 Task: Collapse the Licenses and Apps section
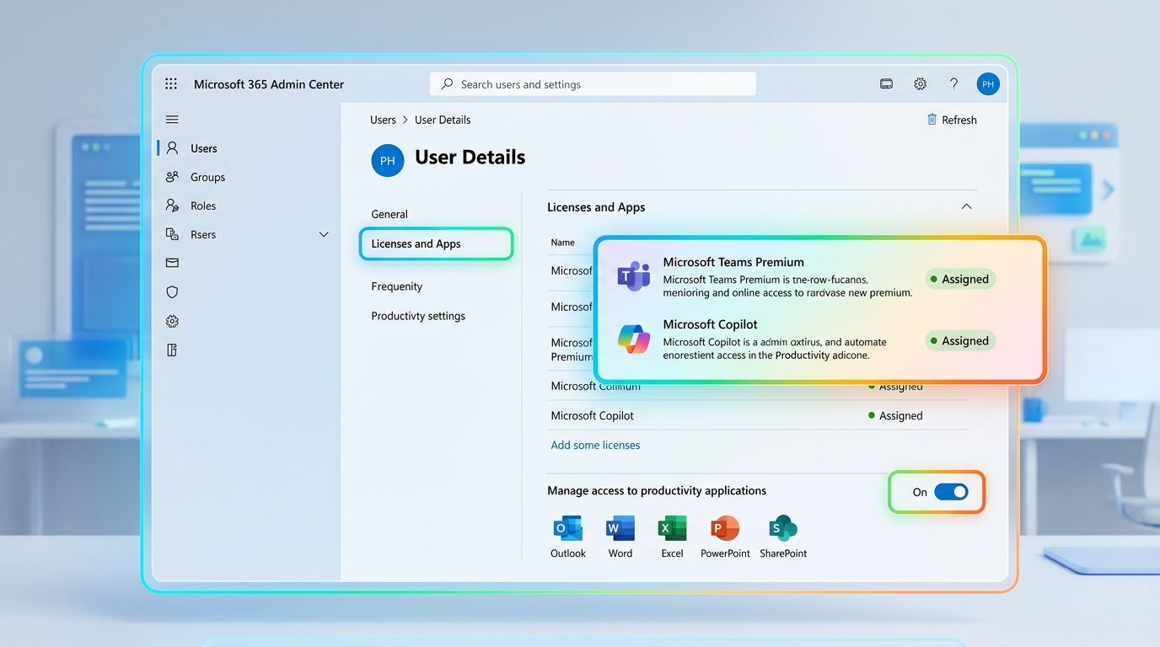966,207
